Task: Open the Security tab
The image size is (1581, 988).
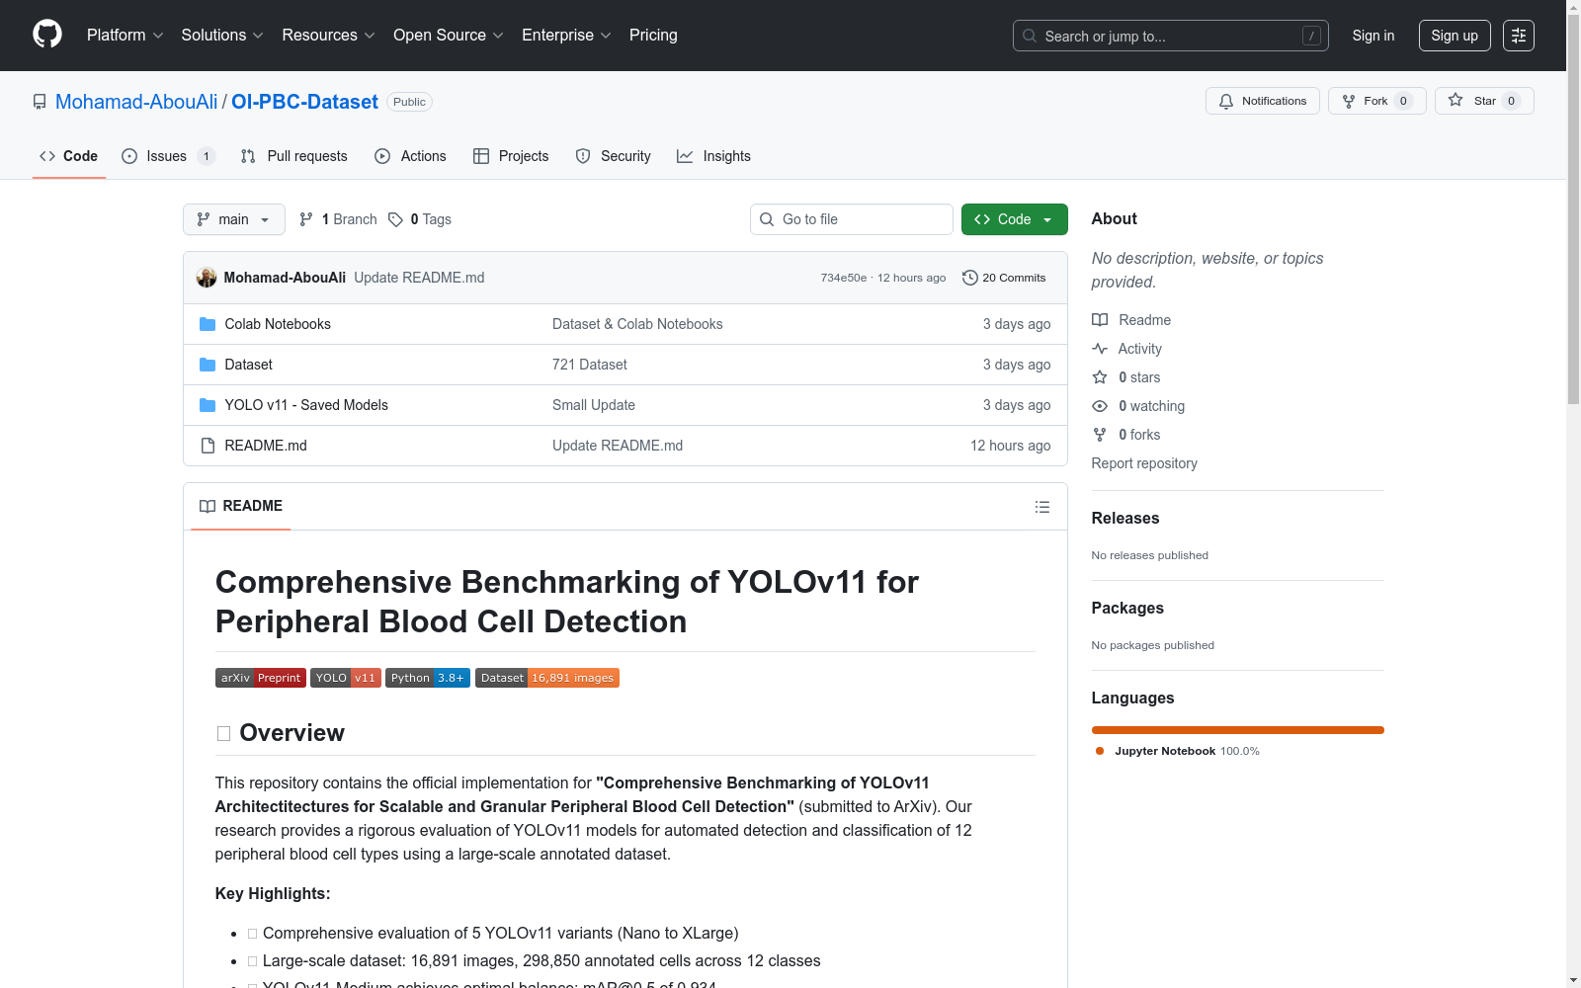Action: pos(614,156)
